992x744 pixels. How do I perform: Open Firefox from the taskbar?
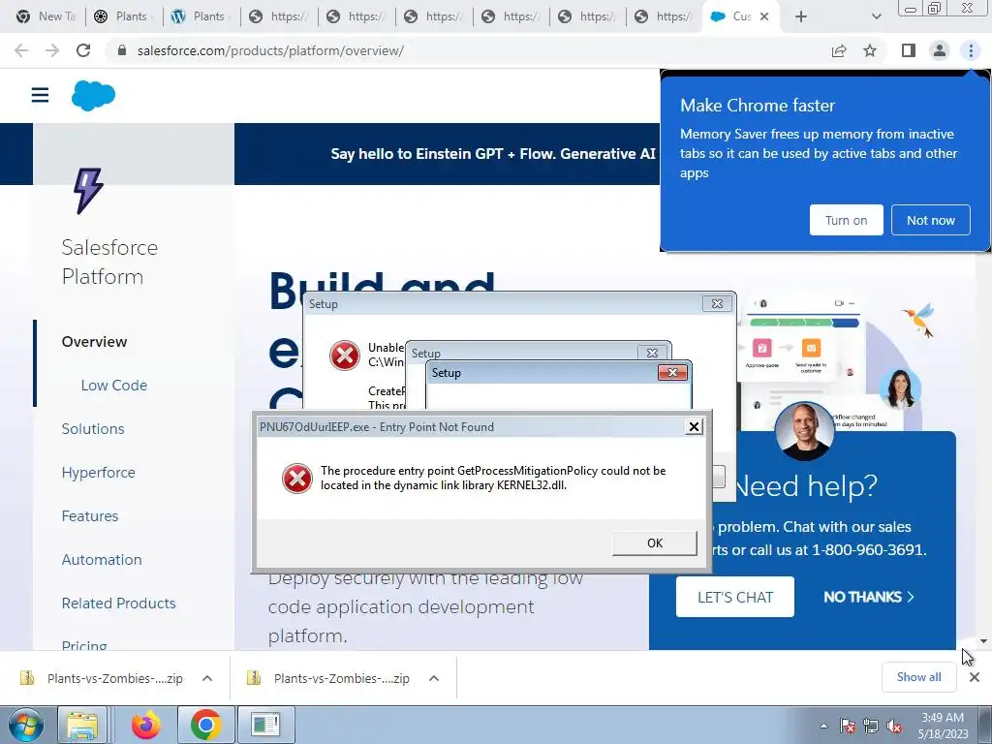pyautogui.click(x=145, y=725)
